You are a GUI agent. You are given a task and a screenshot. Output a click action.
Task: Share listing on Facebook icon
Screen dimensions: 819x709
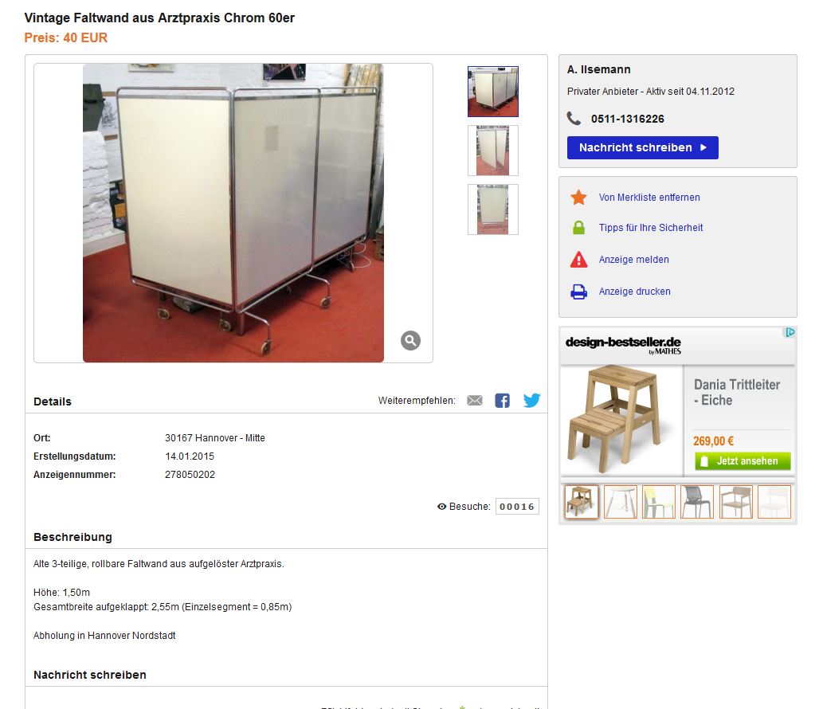click(503, 401)
